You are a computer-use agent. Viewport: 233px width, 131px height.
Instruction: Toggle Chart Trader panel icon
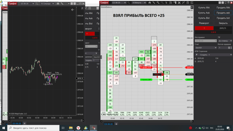175,3
